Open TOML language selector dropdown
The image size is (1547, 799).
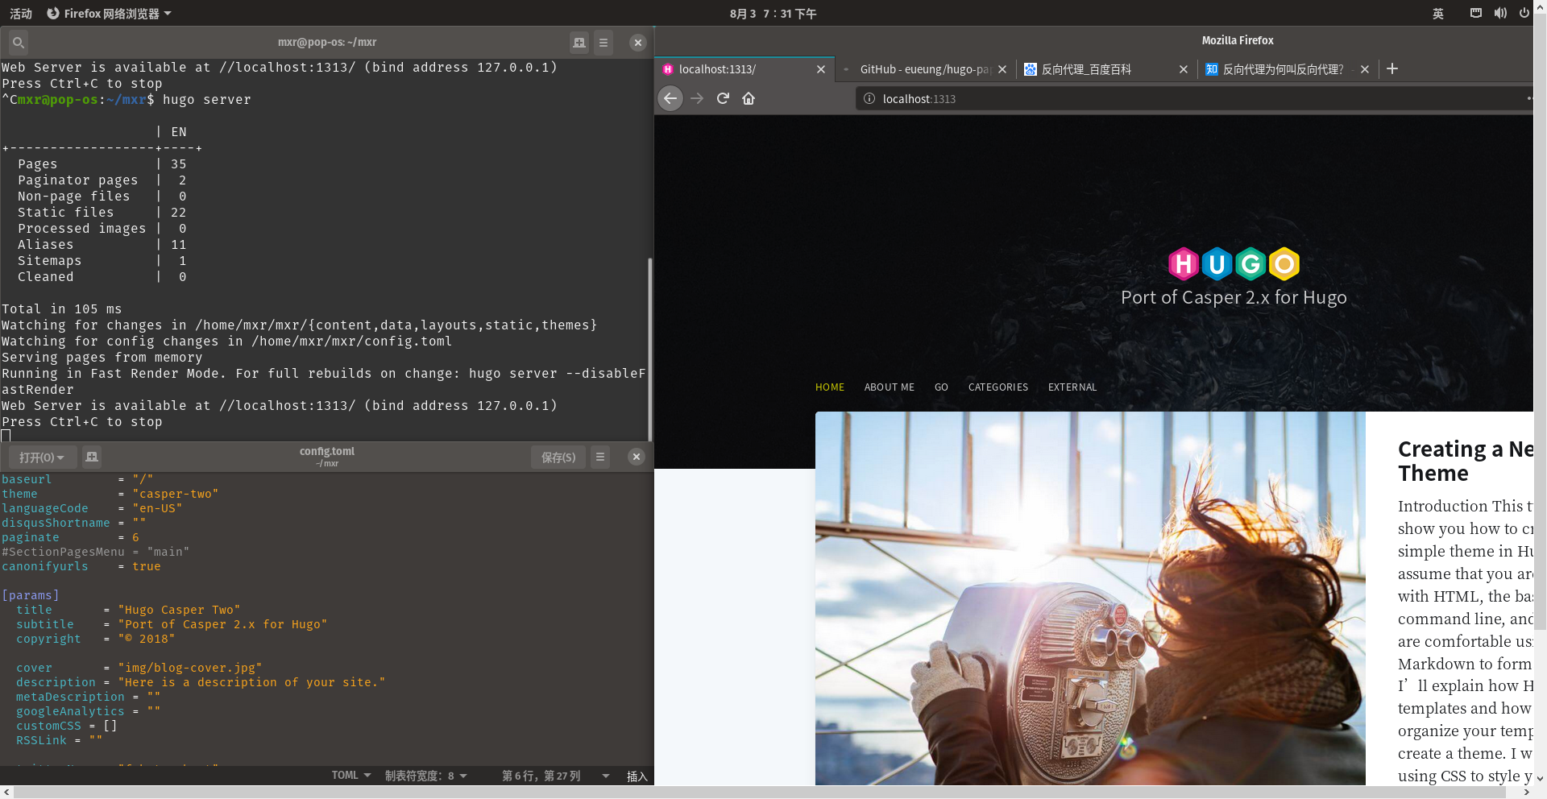coord(351,776)
